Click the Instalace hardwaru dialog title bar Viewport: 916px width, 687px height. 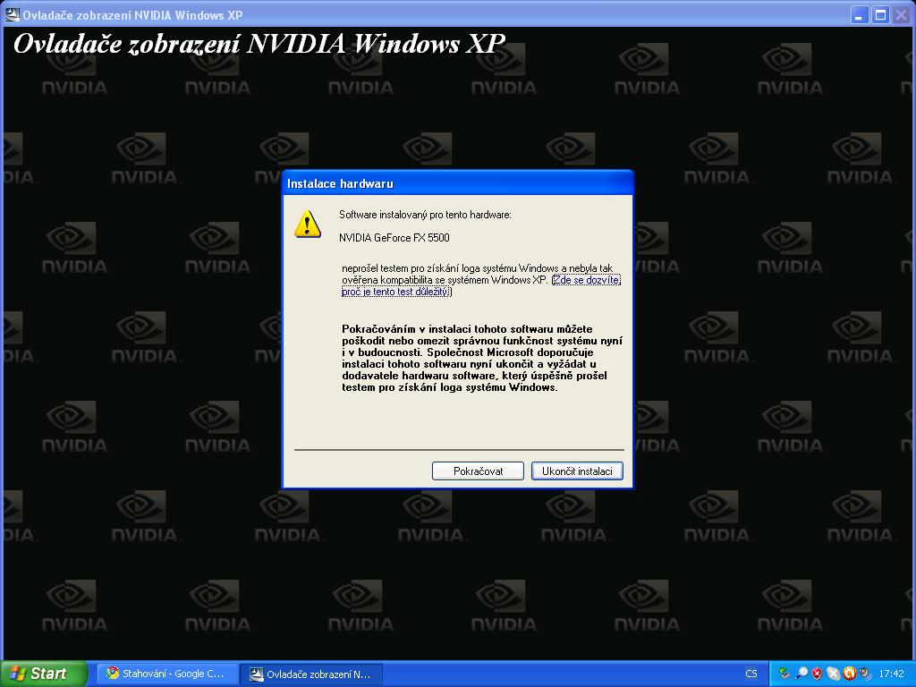[x=457, y=183]
